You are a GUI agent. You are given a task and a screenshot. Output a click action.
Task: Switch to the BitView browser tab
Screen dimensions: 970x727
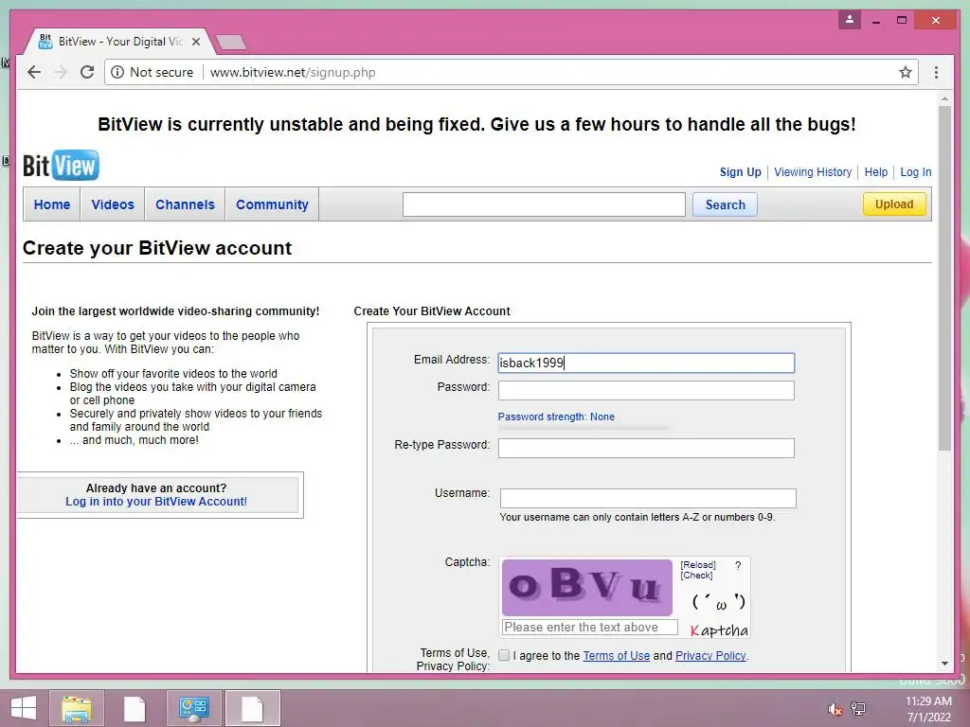[120, 42]
